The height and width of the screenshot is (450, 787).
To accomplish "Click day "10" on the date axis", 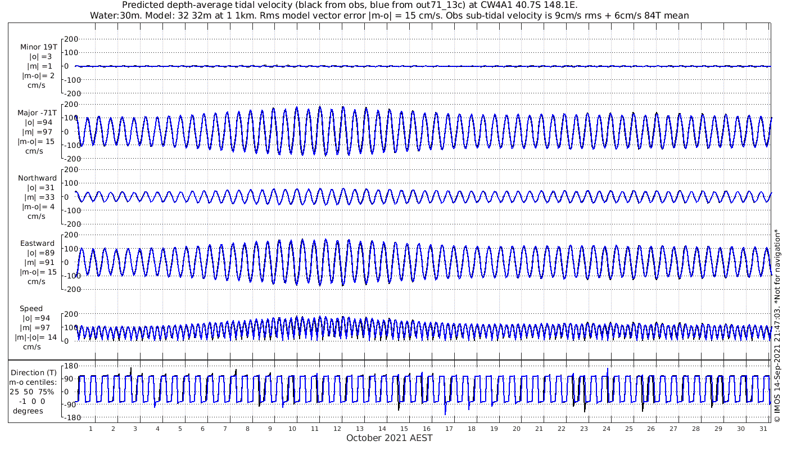I will tap(292, 429).
